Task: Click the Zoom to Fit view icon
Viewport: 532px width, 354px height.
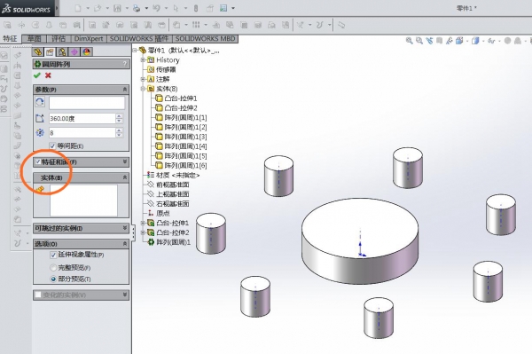Action: pyautogui.click(x=409, y=41)
